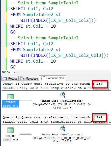Click the first 'FROM SampleTable2 st' line
The width and height of the screenshot is (111, 146).
36,14
